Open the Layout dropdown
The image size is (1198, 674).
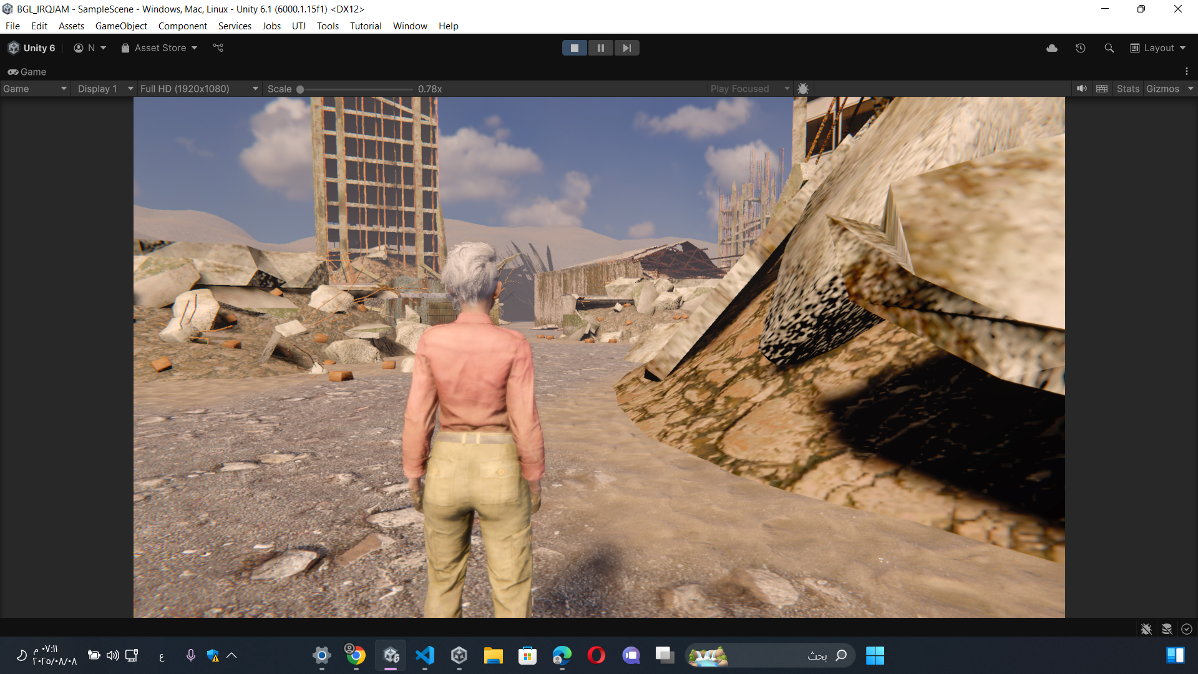(x=1158, y=48)
